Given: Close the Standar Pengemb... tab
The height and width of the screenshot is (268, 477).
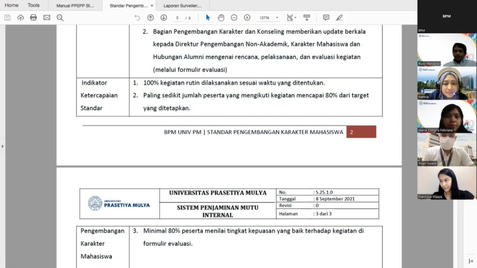Looking at the screenshot, I should pos(152,6).
